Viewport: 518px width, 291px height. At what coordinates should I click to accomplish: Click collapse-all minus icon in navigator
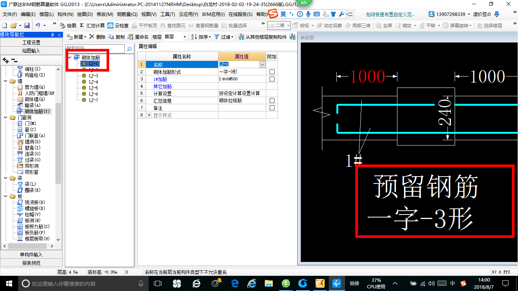(14, 60)
